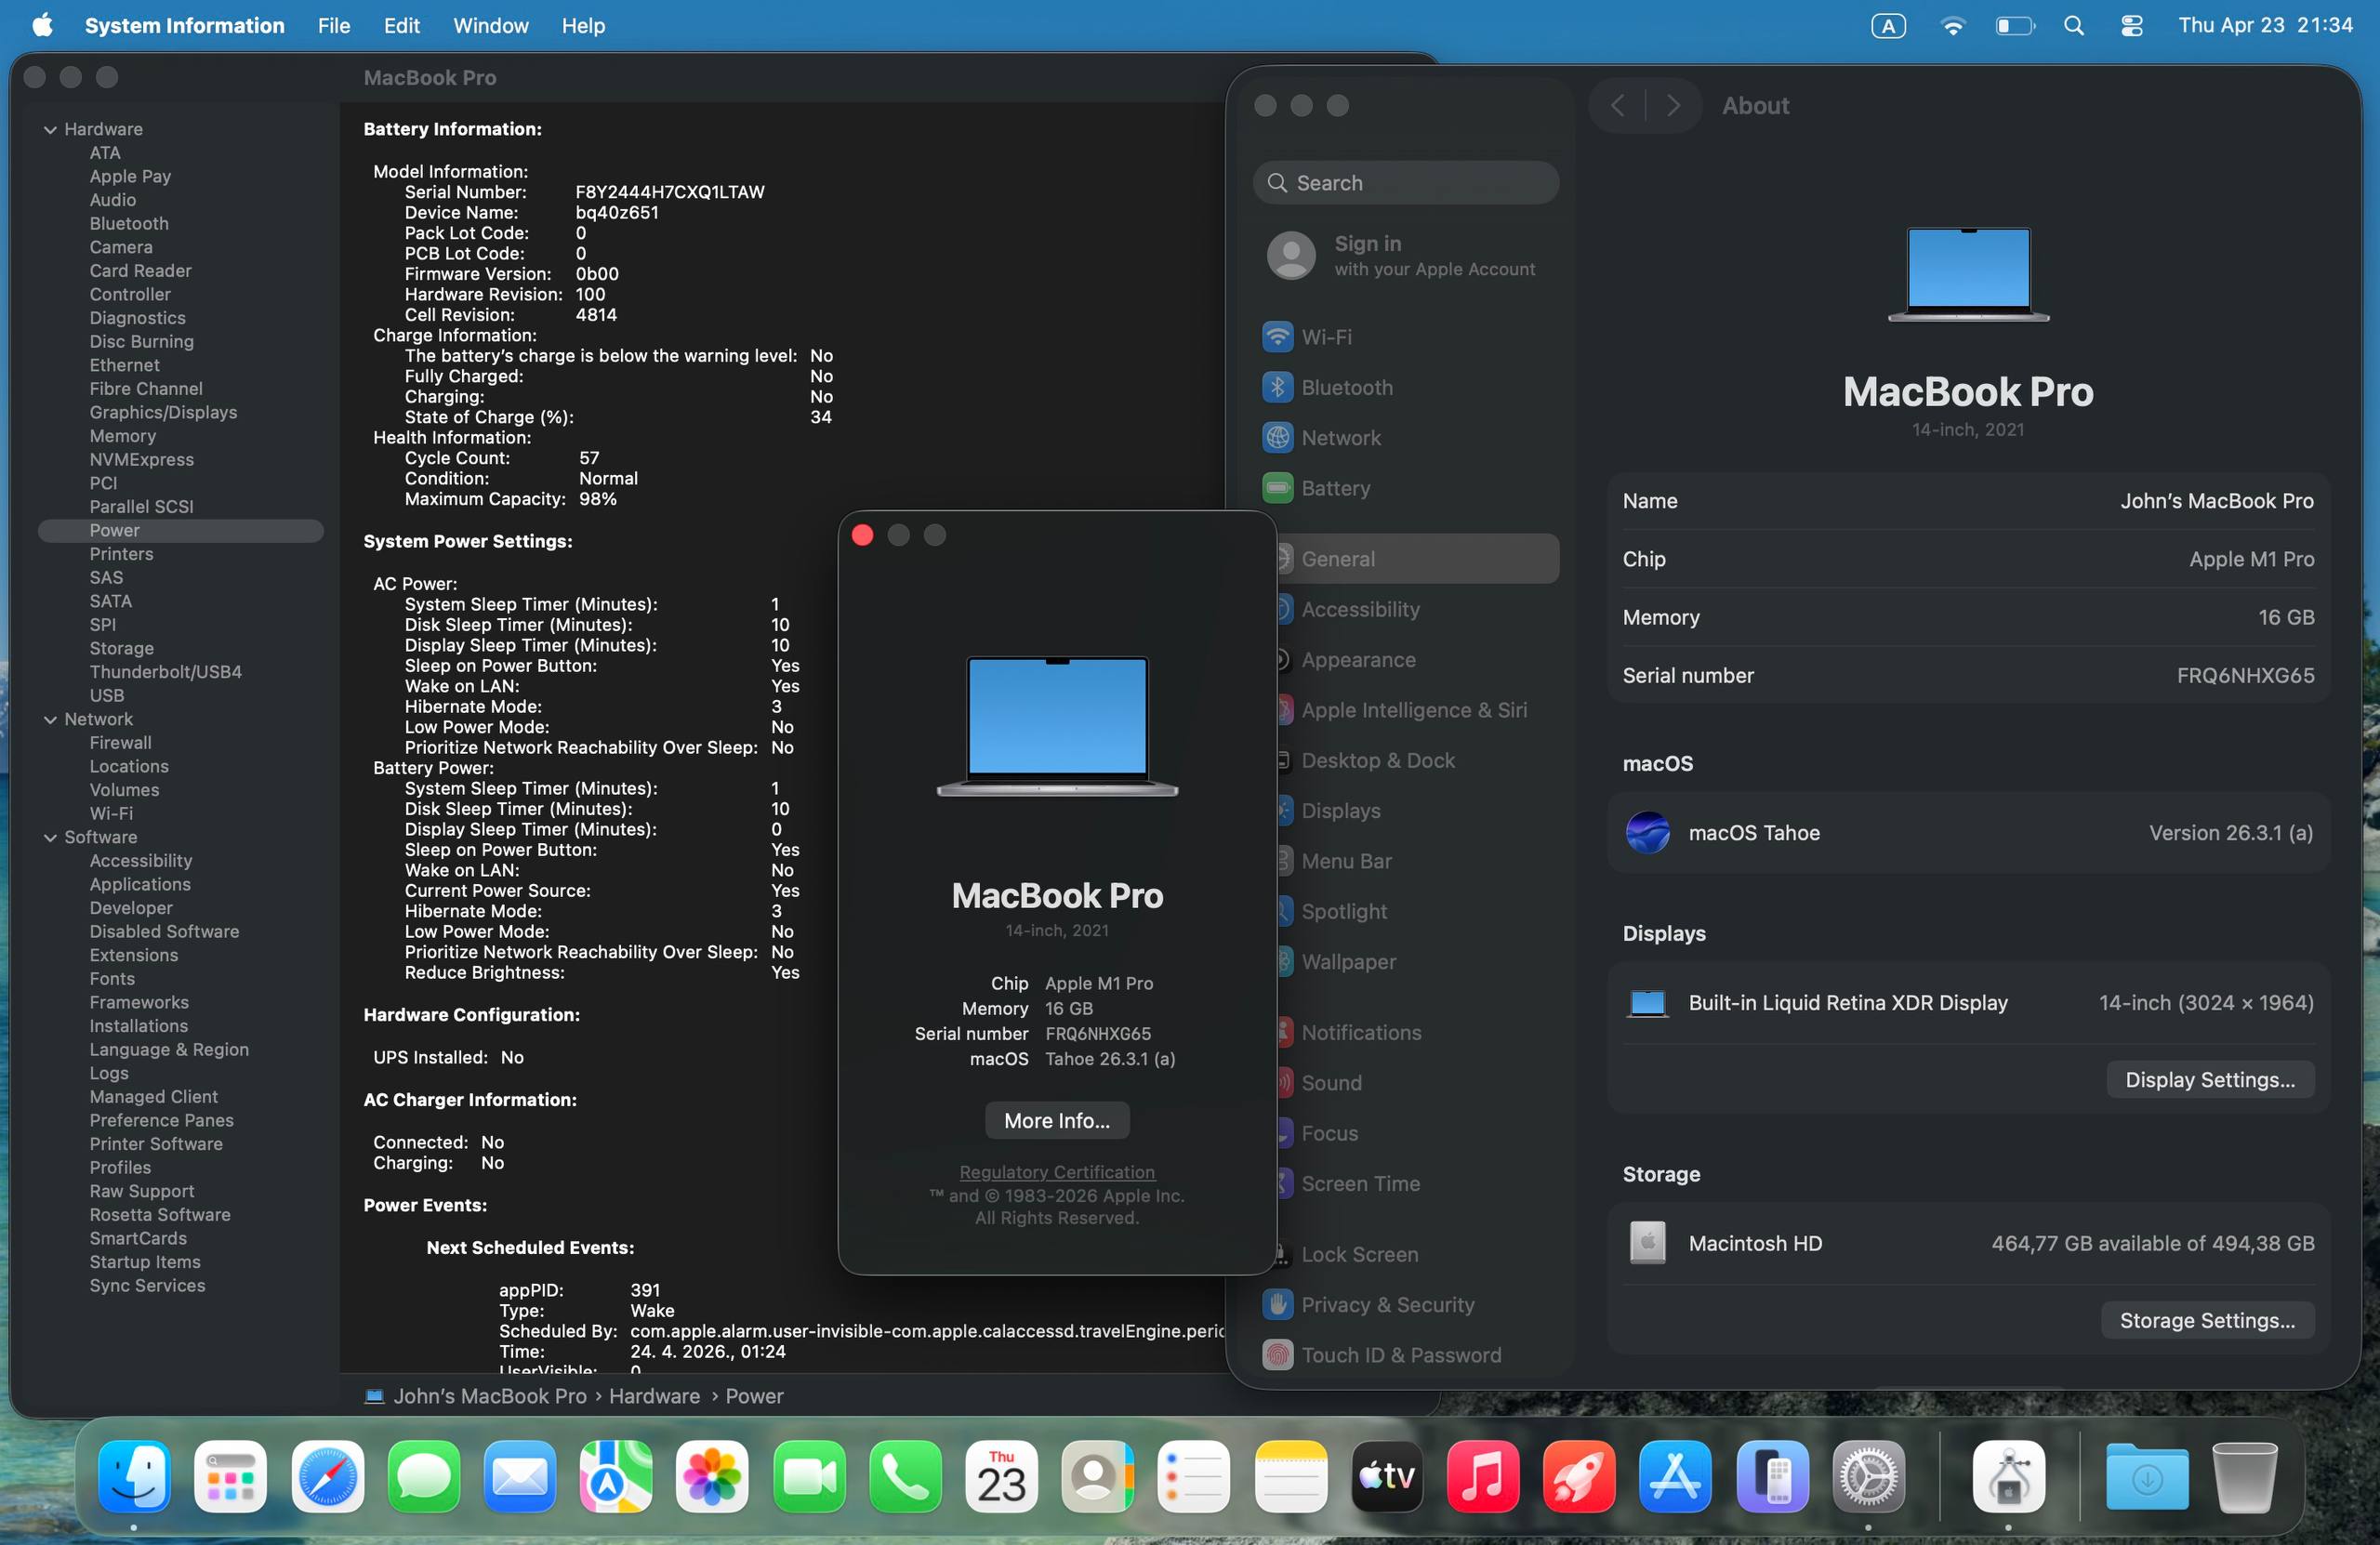Select Thunderbolt/USB4 in Hardware list

[x=165, y=672]
